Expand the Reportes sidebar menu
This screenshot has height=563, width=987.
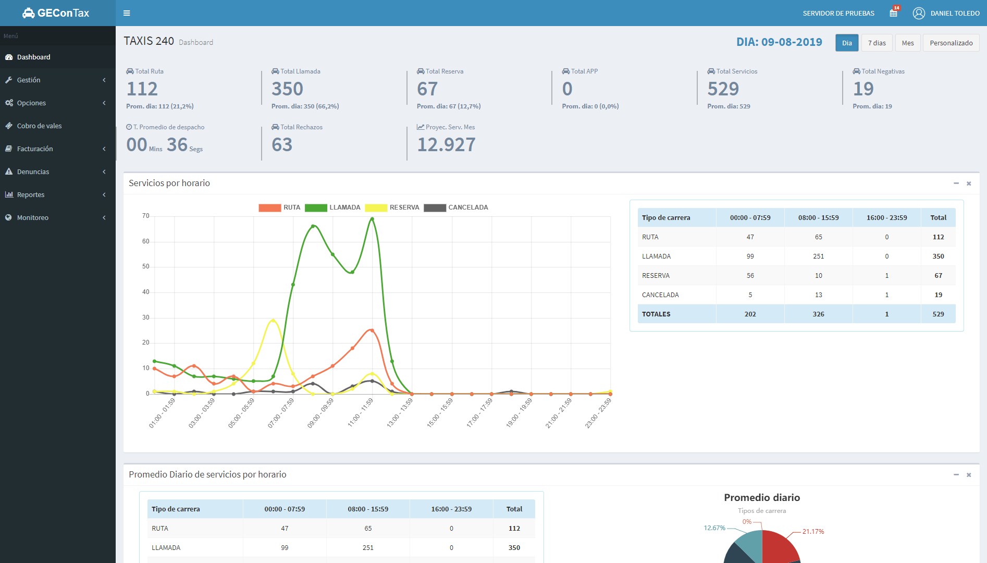click(58, 194)
